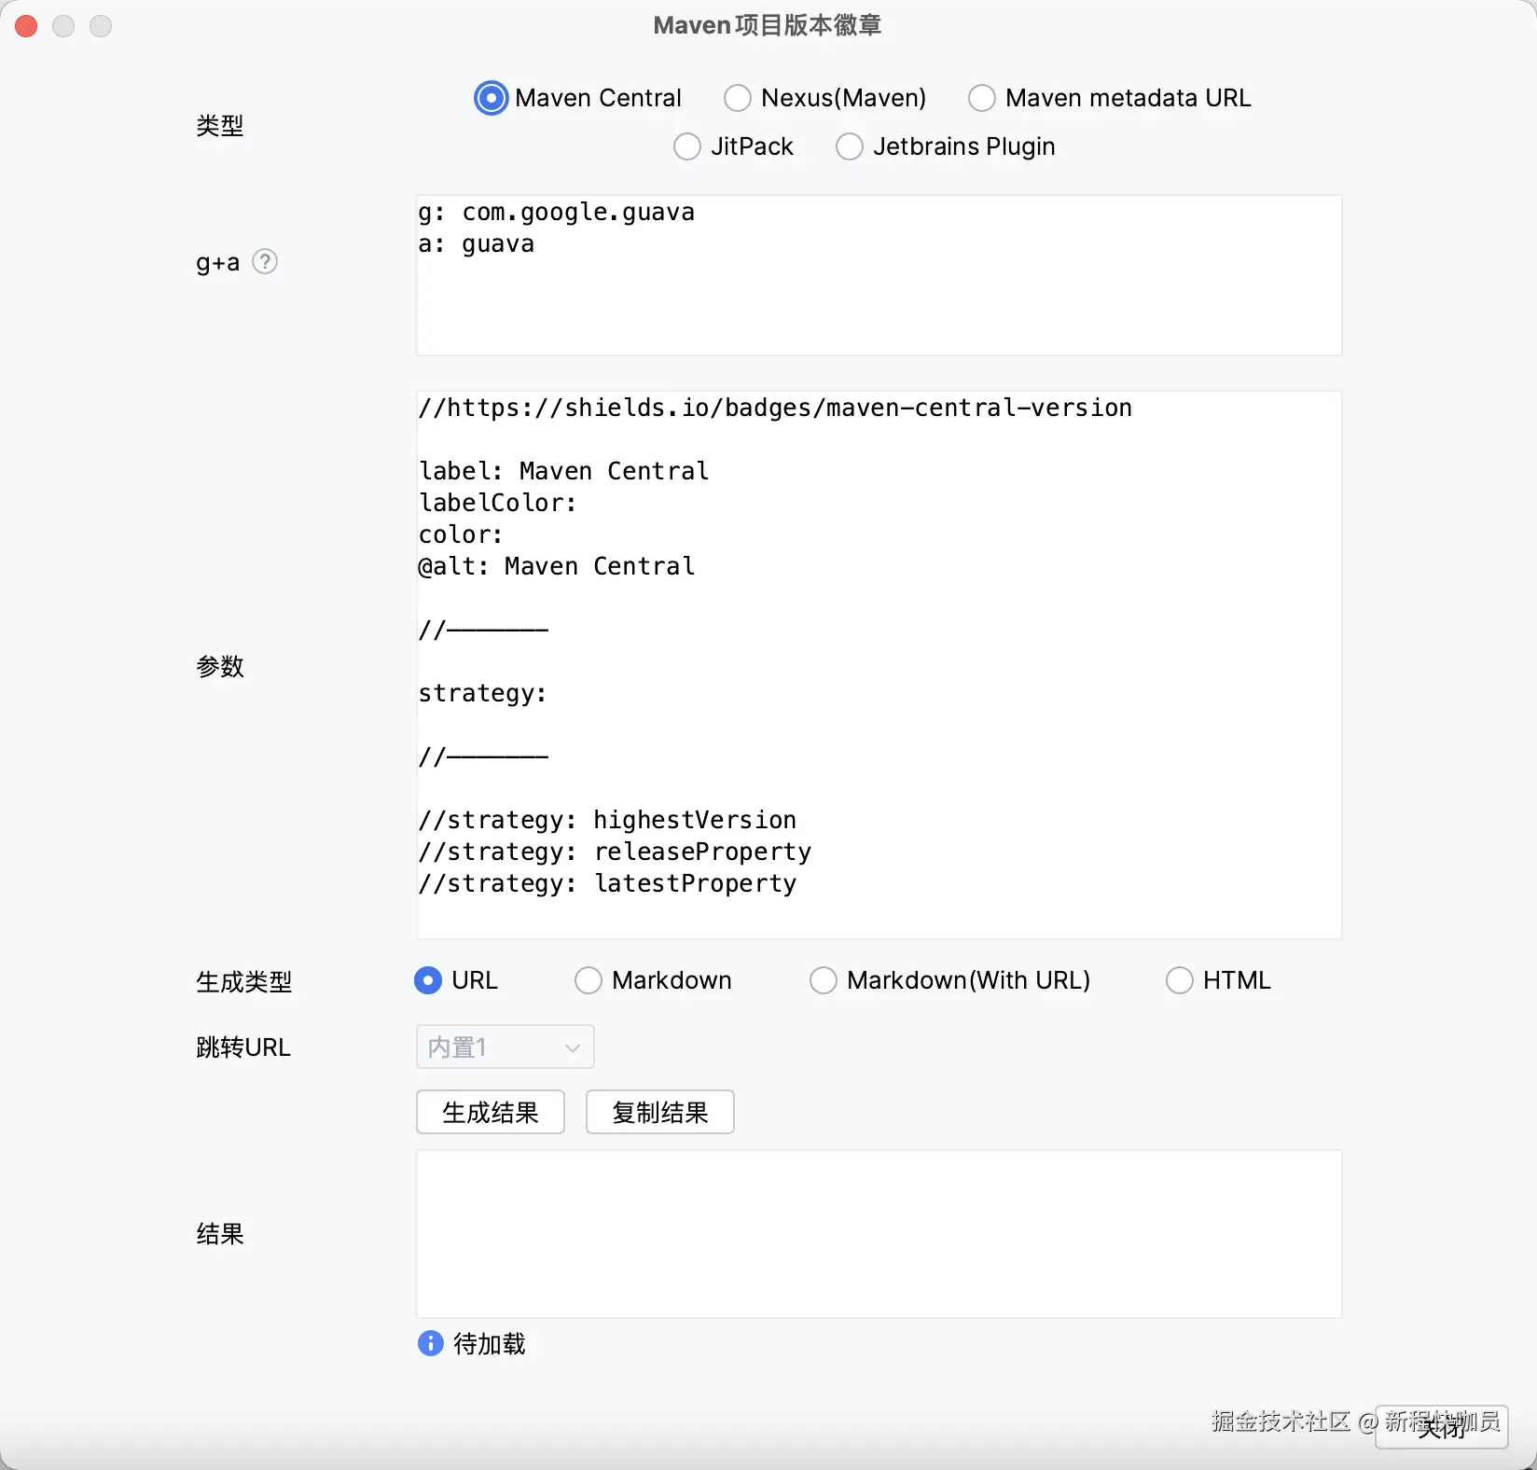
Task: Click the 'labelColor:' parameter line
Action: 498,503
